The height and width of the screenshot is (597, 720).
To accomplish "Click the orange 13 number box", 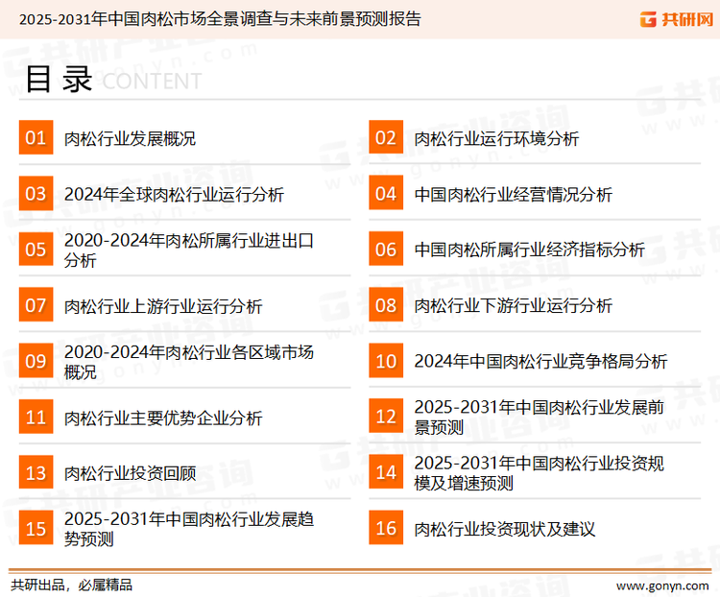I will pyautogui.click(x=36, y=472).
